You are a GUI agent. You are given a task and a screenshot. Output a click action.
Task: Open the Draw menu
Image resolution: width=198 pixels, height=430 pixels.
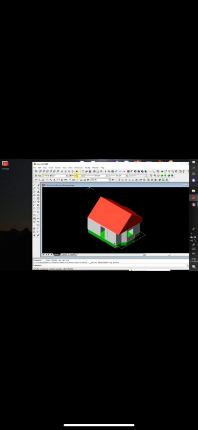pos(70,168)
